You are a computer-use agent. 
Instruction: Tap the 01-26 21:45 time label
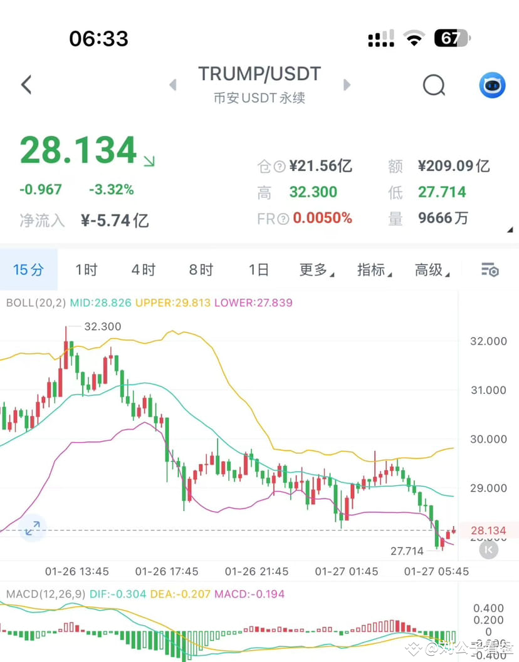(x=256, y=571)
